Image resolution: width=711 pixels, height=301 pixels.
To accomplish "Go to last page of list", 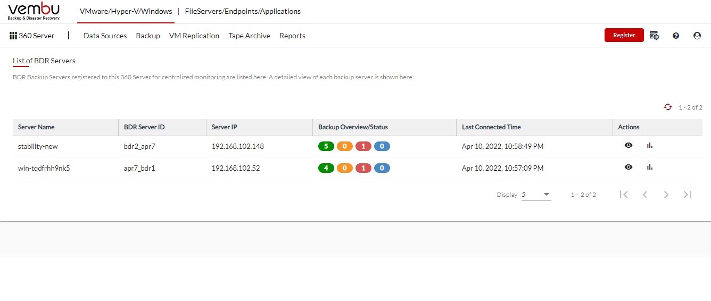I will [688, 195].
